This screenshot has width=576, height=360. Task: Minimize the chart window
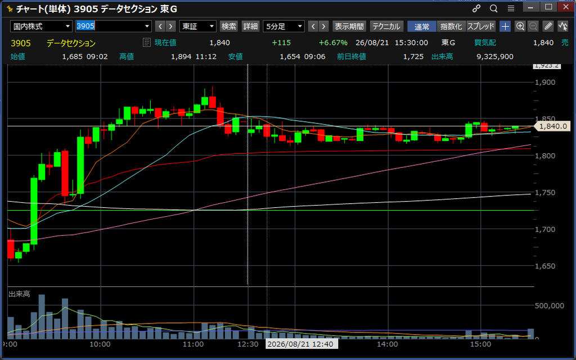pyautogui.click(x=530, y=7)
